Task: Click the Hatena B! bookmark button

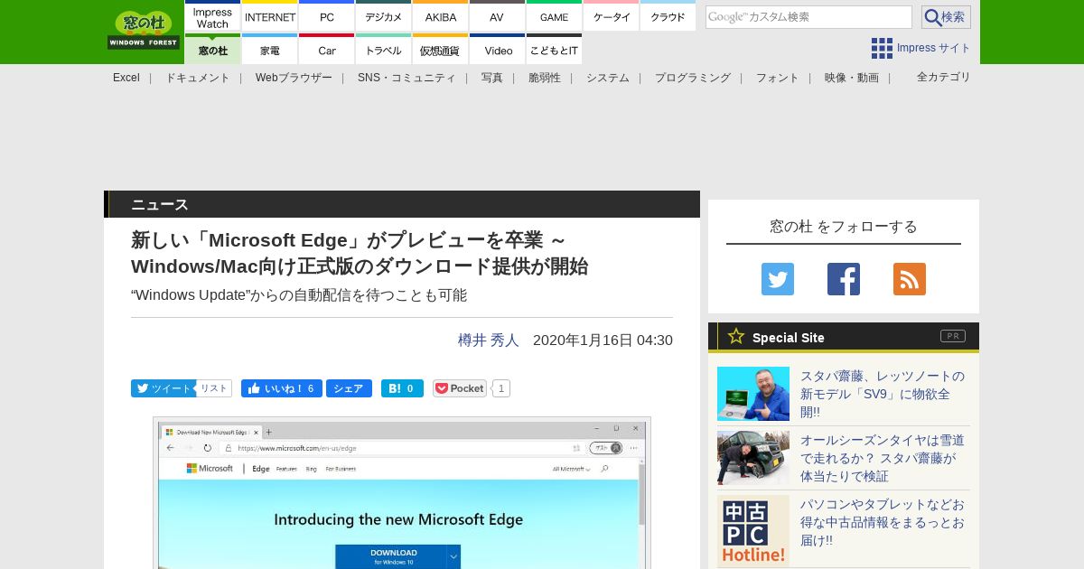Action: pyautogui.click(x=402, y=388)
